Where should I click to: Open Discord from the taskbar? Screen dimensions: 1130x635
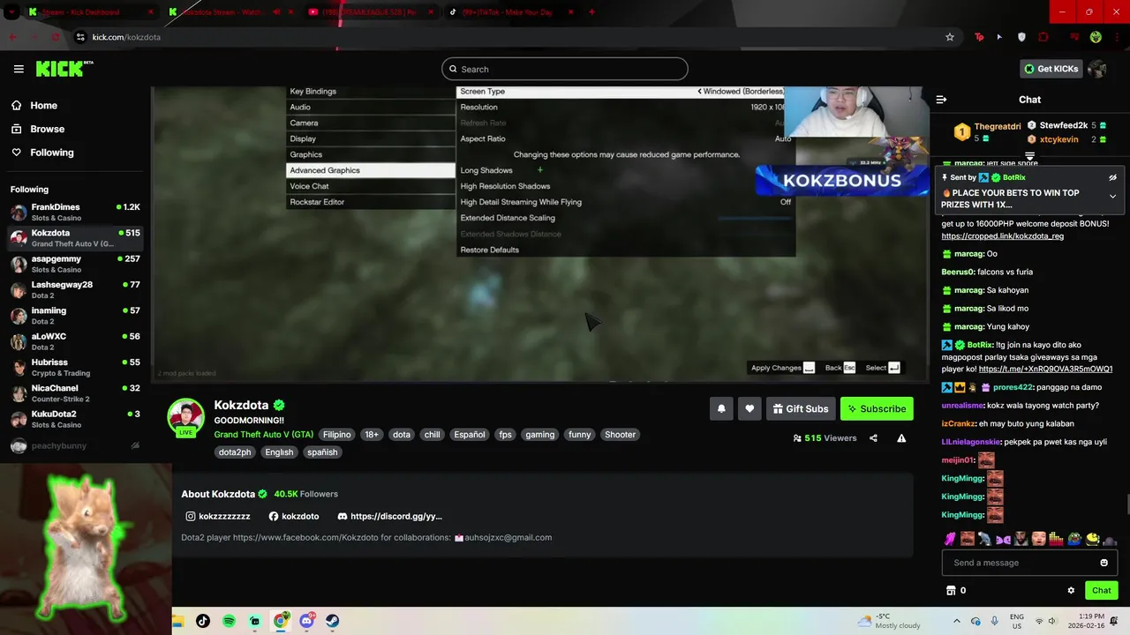coord(306,621)
